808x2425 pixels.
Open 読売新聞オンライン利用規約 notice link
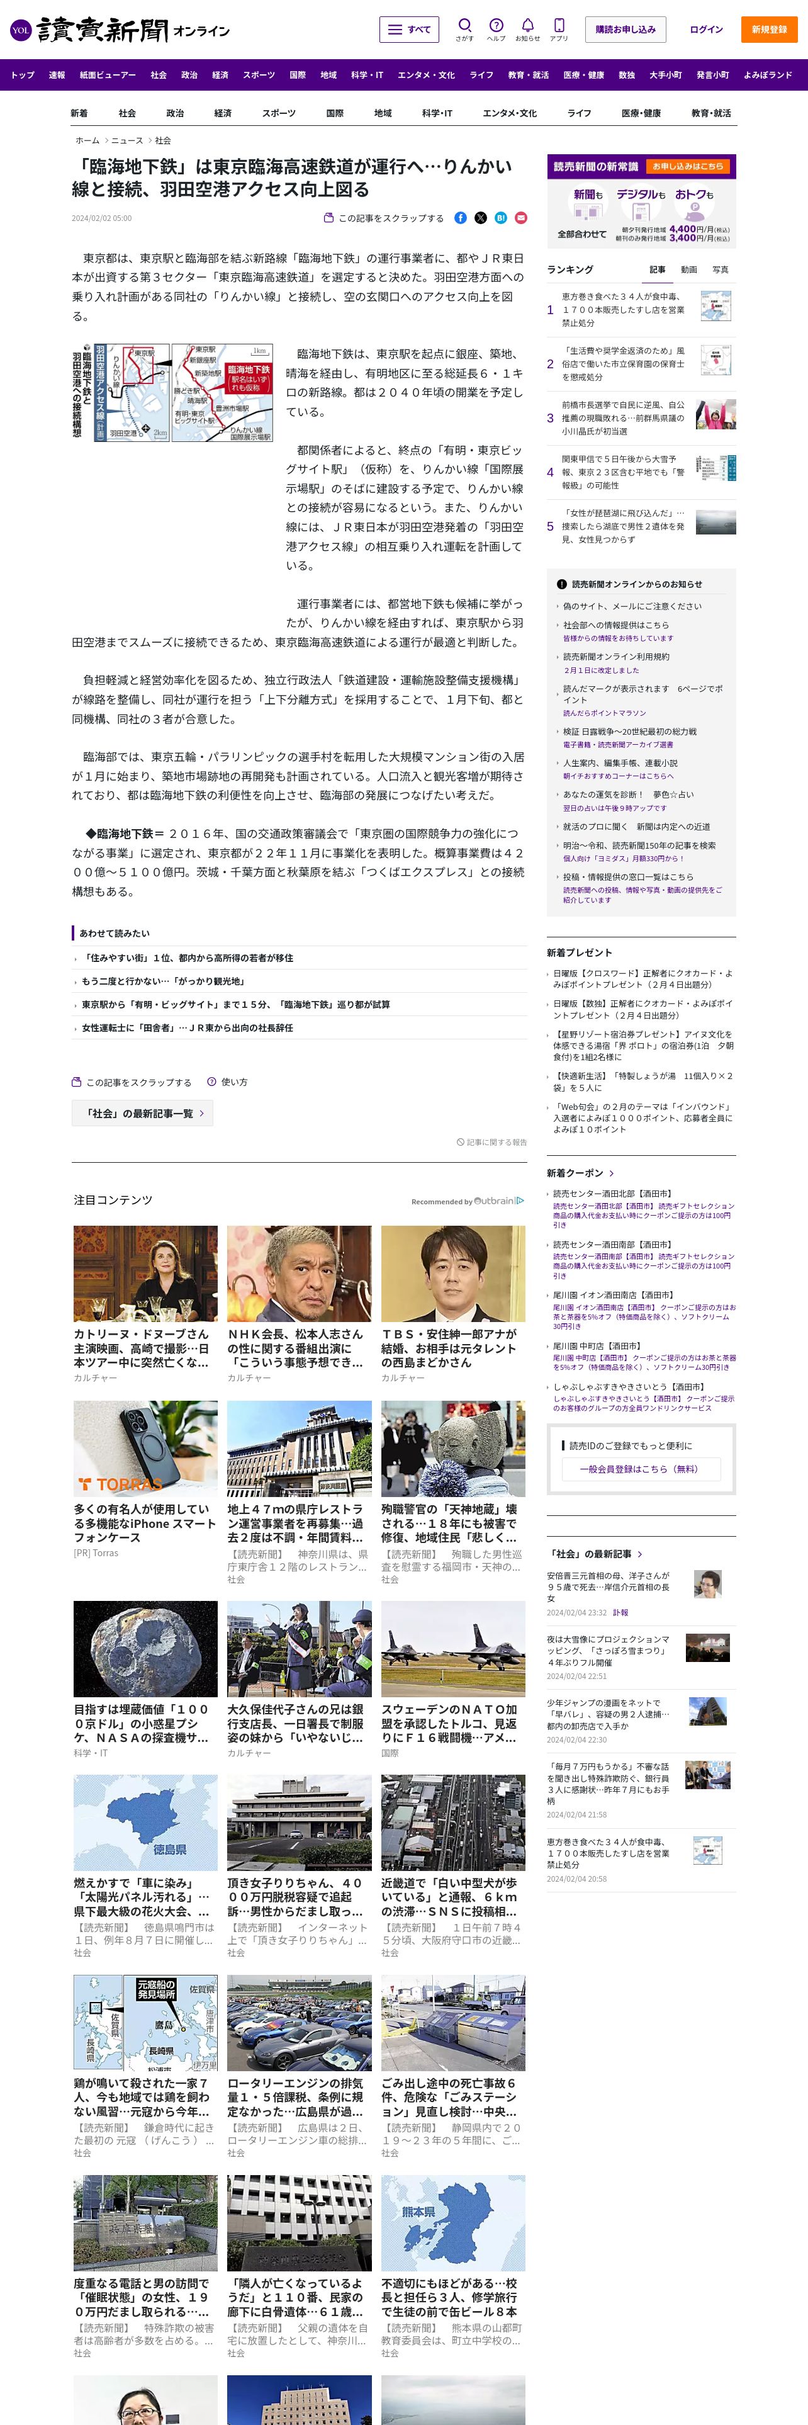click(x=616, y=657)
